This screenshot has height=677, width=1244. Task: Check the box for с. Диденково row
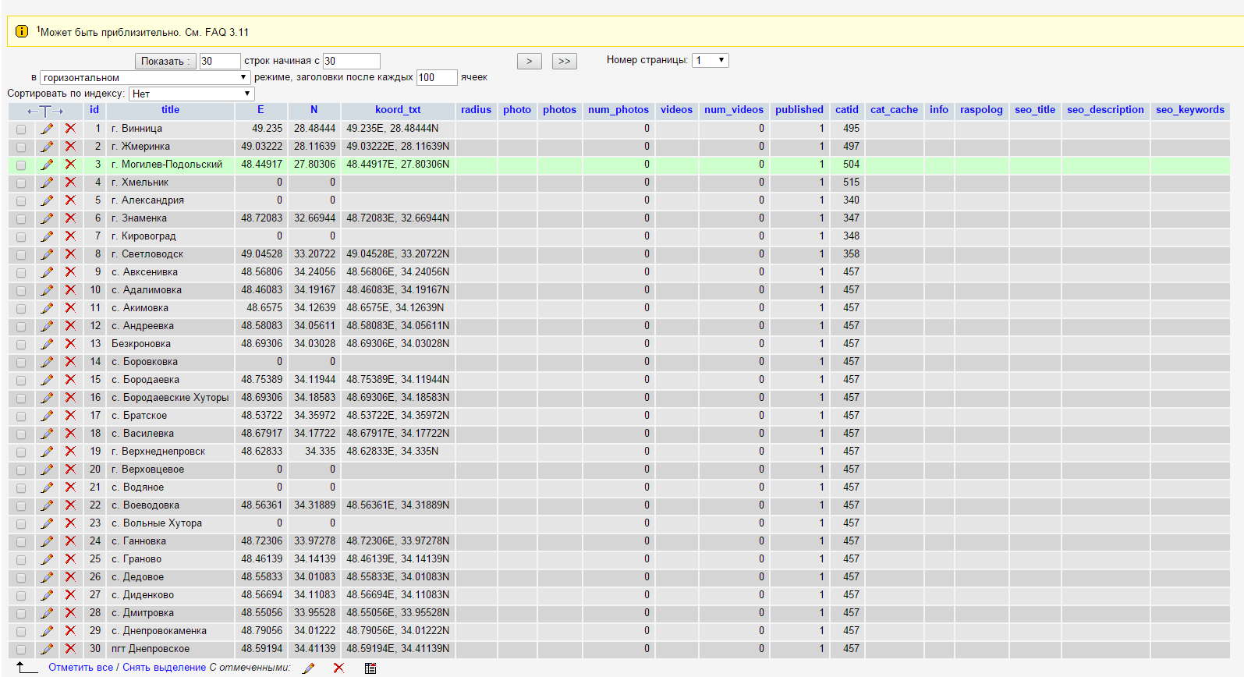(21, 596)
